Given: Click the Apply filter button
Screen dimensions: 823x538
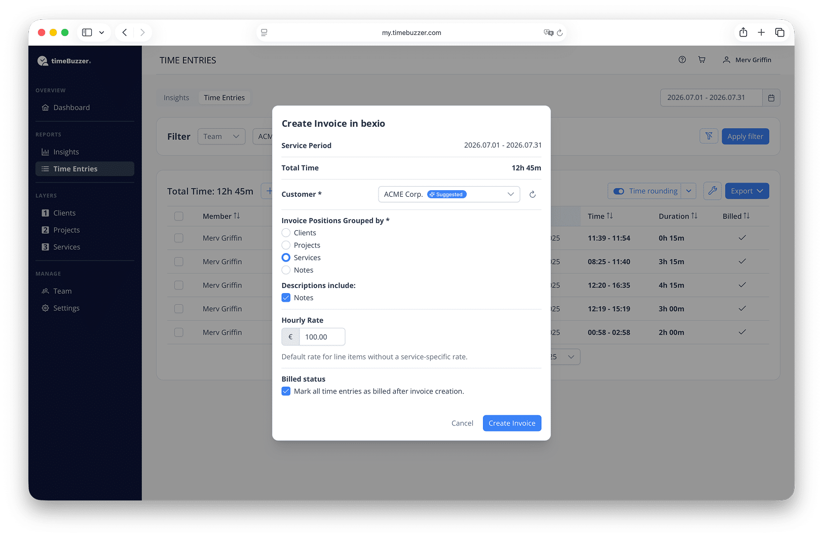Looking at the screenshot, I should [x=745, y=136].
